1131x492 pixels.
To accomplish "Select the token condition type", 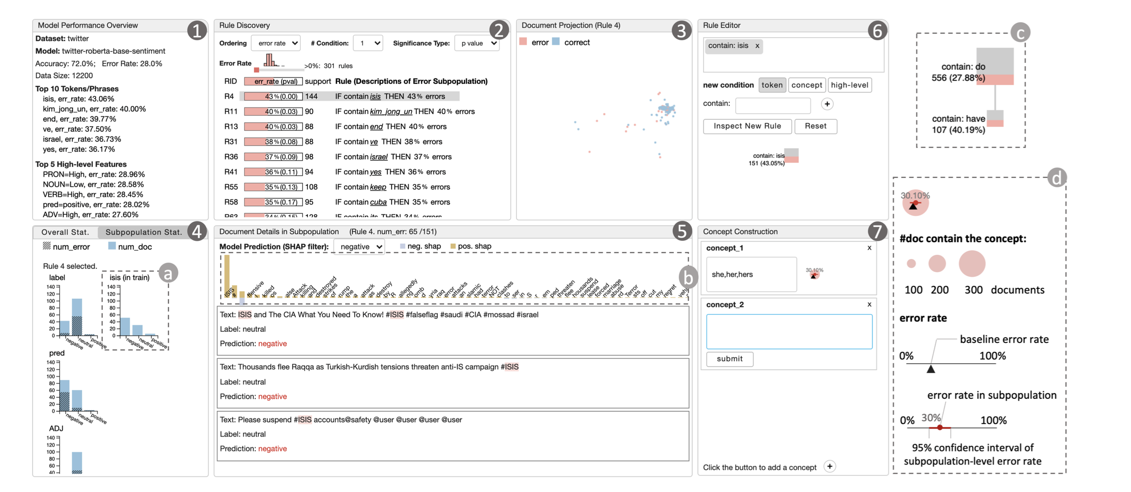I will coord(772,85).
